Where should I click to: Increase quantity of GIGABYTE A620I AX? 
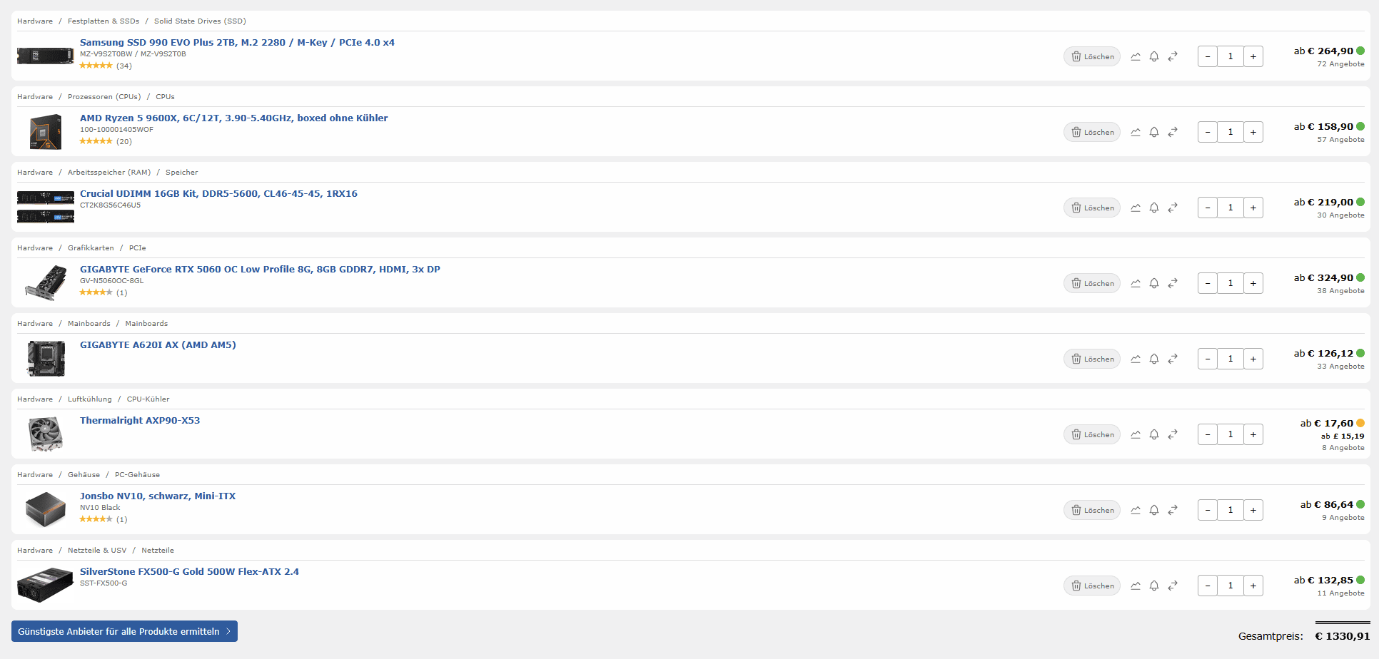click(x=1253, y=359)
